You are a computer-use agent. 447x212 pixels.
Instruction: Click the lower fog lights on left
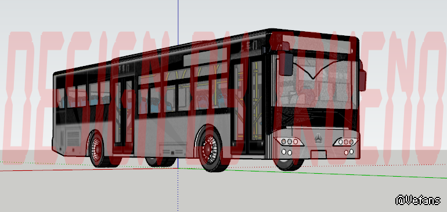[287, 152]
